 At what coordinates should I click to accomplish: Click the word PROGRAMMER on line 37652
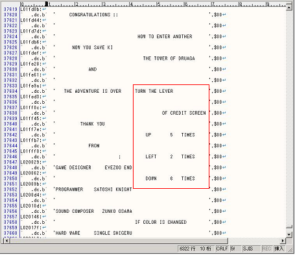point(69,189)
